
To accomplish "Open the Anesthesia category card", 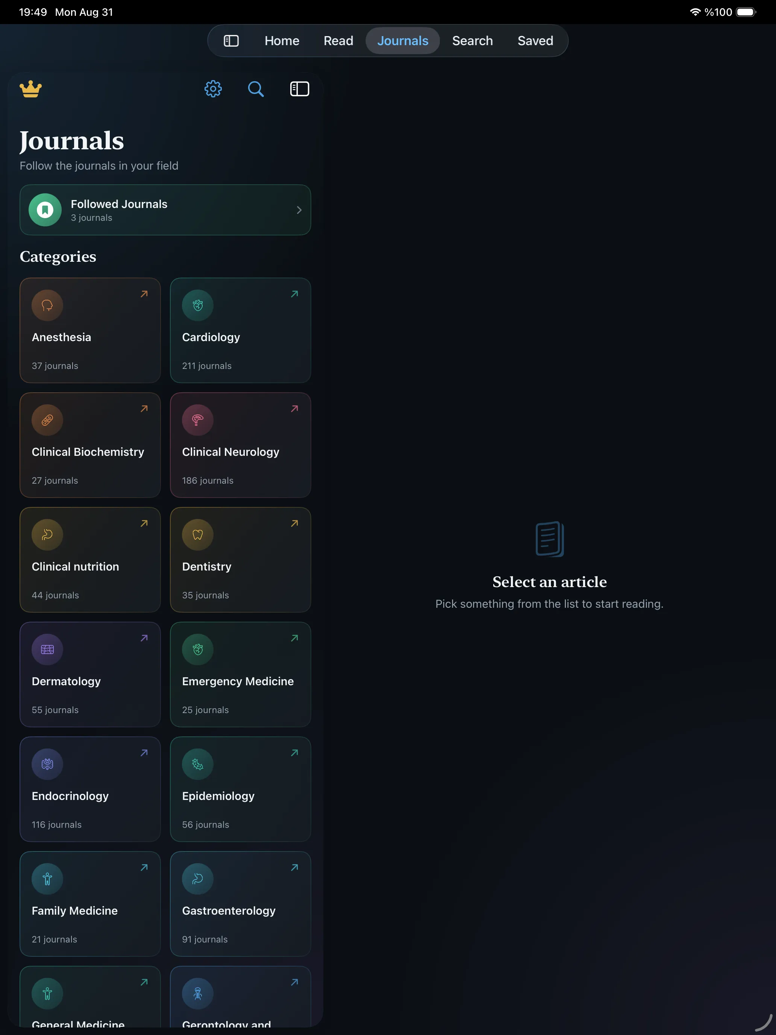I will pyautogui.click(x=90, y=330).
